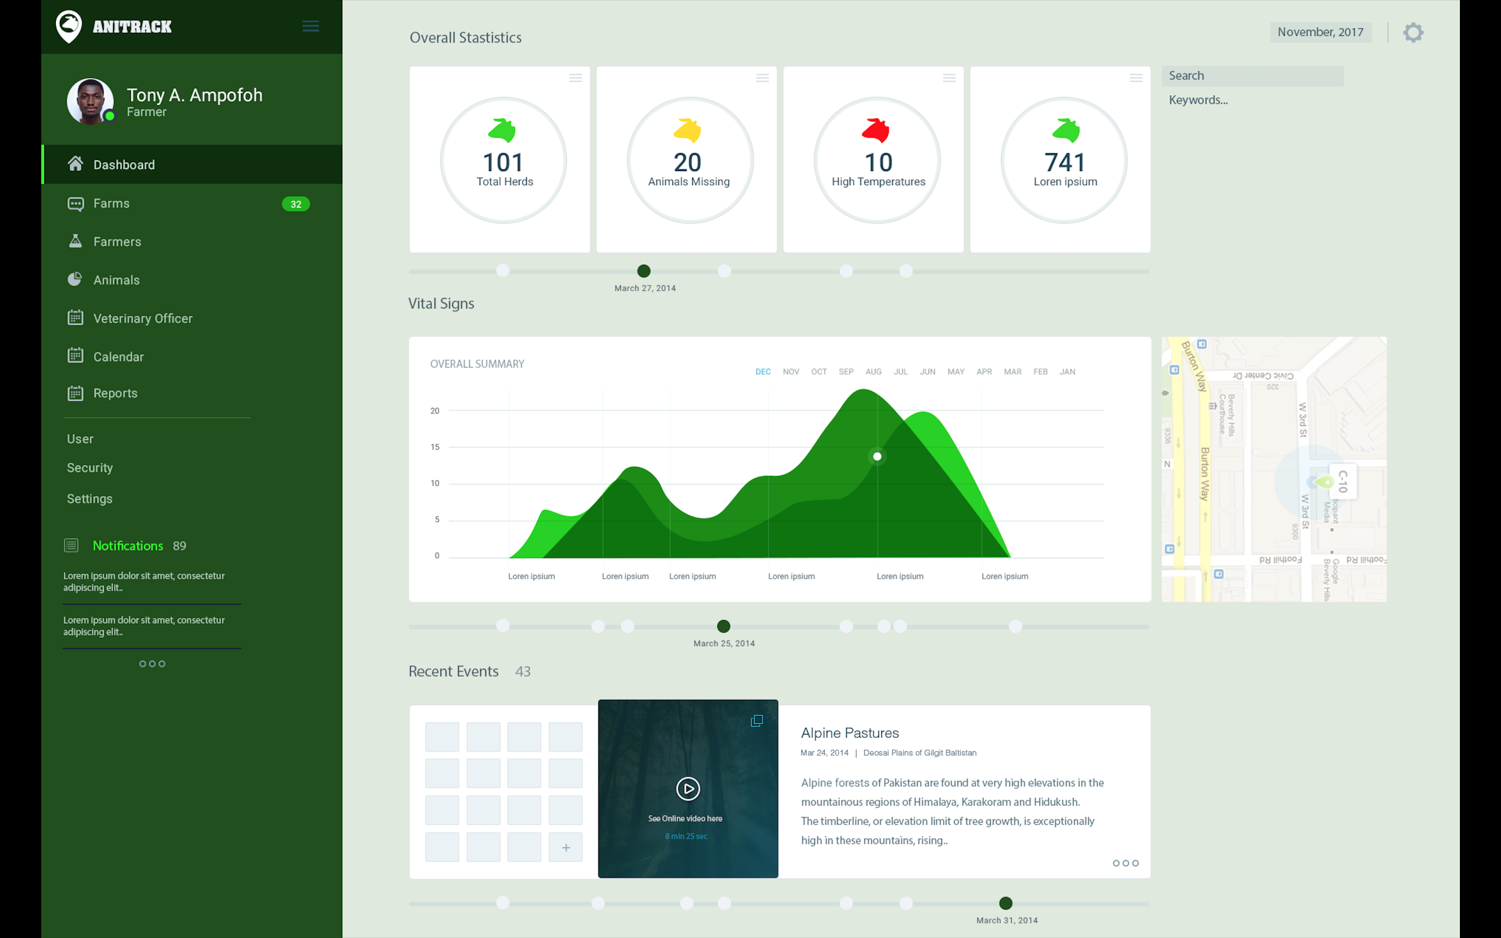This screenshot has width=1501, height=938.
Task: Click the 8 min 25 sec duration
Action: coord(686,836)
